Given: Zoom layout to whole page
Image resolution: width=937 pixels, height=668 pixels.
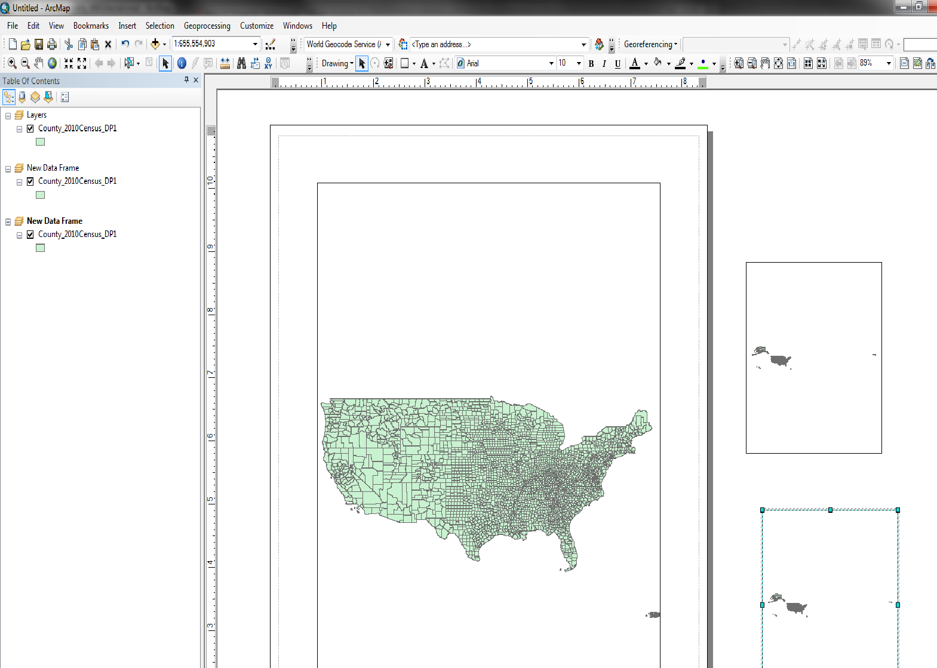Looking at the screenshot, I should tap(778, 63).
